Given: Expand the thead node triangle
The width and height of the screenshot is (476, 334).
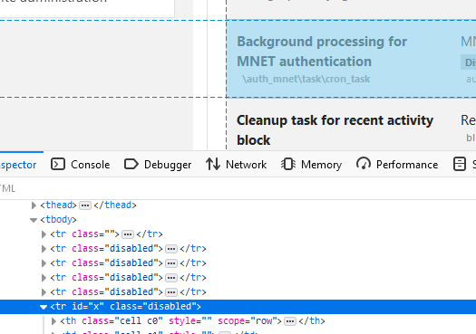Looking at the screenshot, I should [x=34, y=205].
